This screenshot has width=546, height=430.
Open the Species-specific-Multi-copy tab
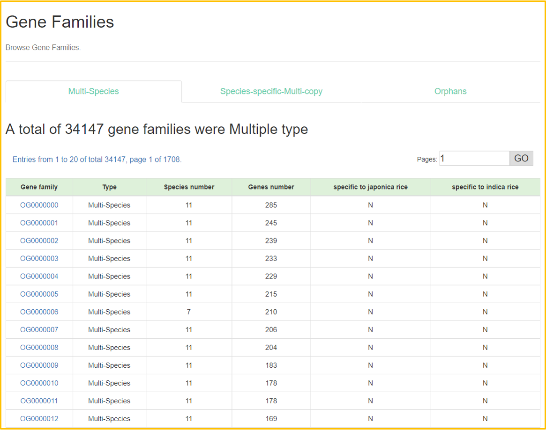coord(271,91)
